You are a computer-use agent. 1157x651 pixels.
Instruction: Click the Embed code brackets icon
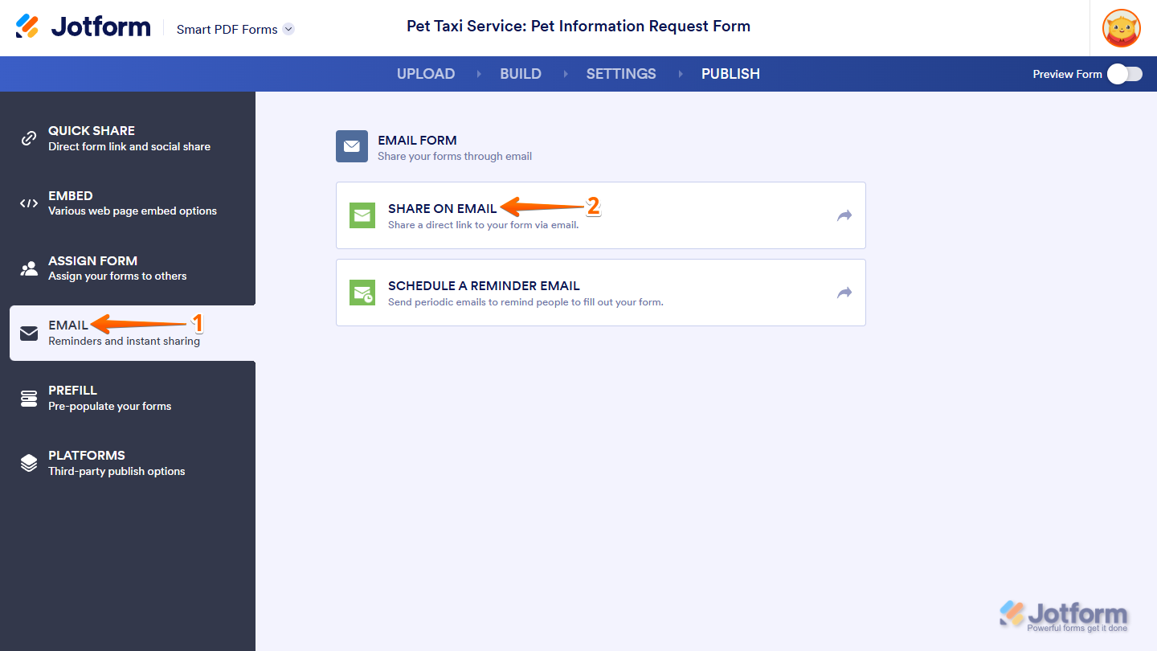pos(29,203)
